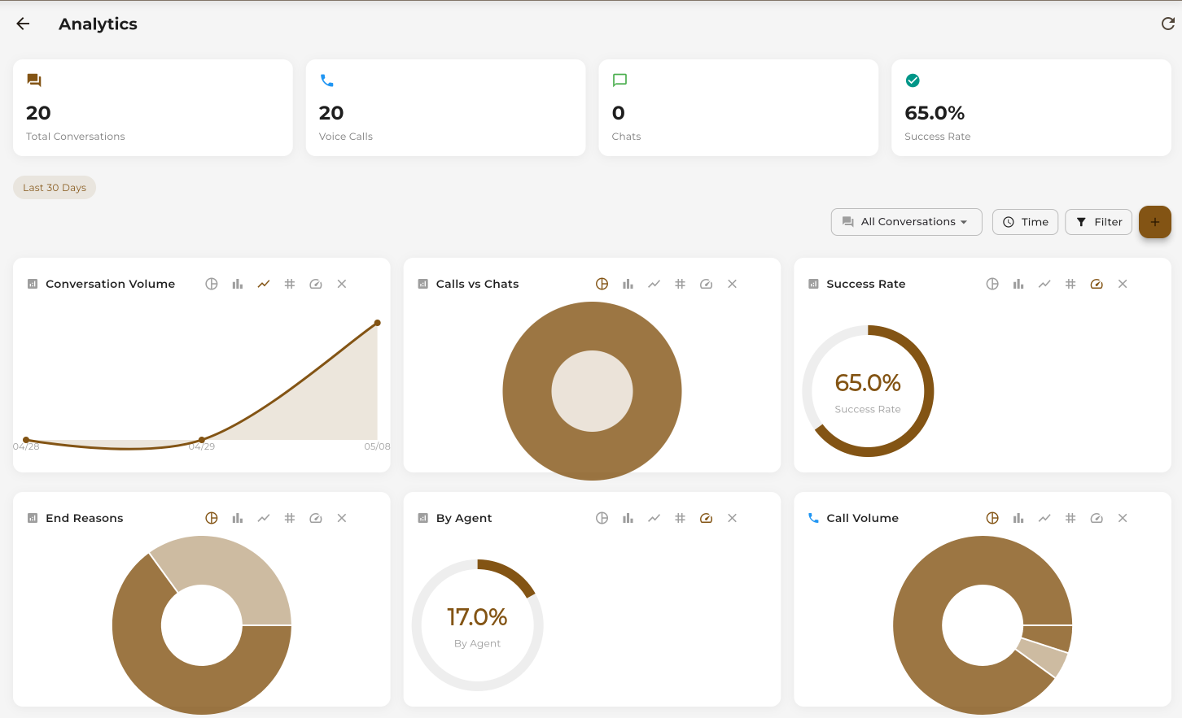This screenshot has width=1182, height=718.
Task: Select gauge view for By Agent
Action: tap(707, 518)
